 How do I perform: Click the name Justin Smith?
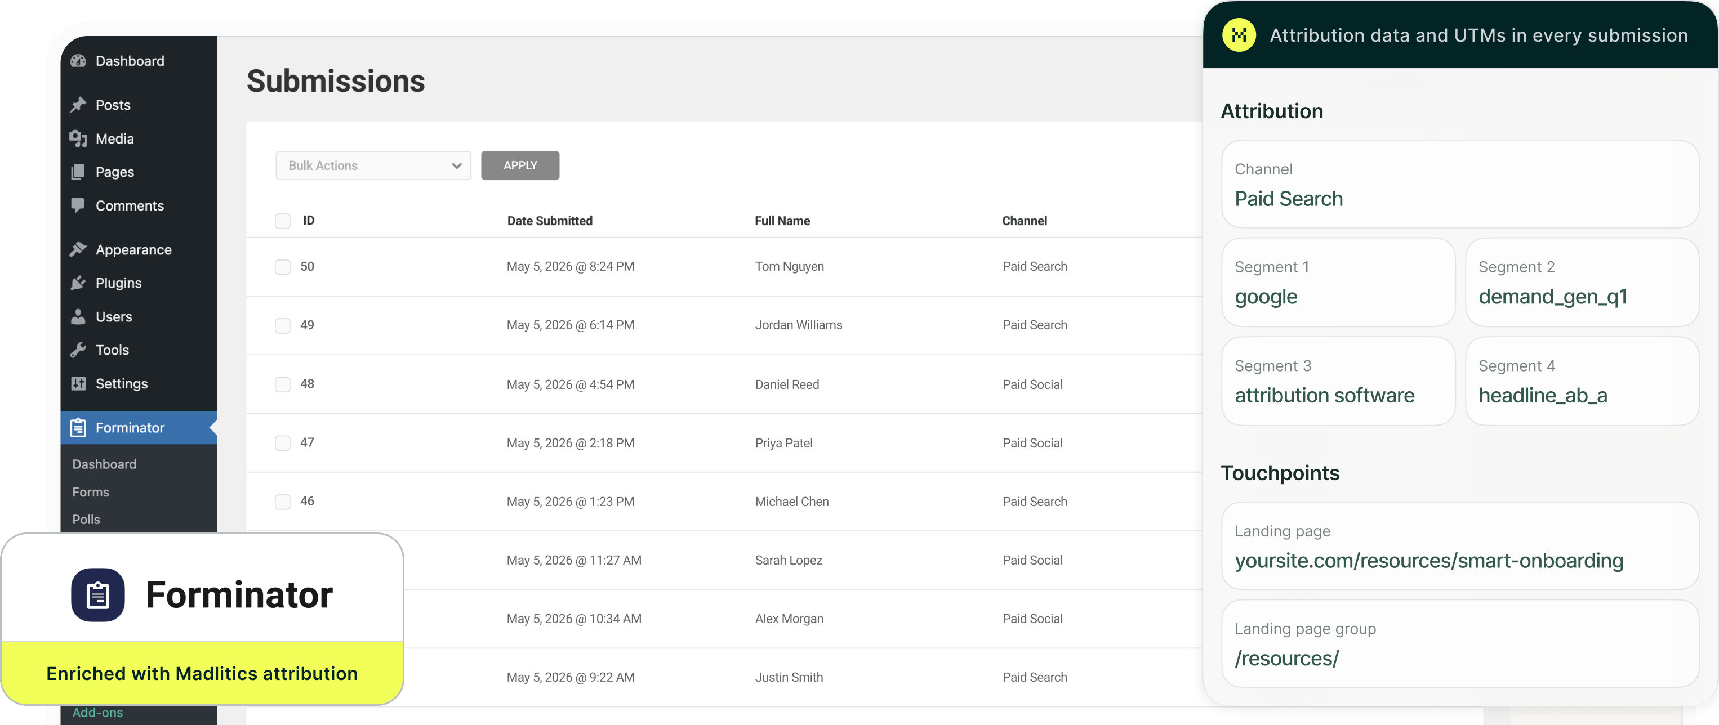point(789,677)
